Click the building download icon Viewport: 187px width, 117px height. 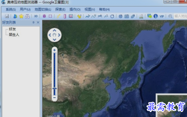click(x=141, y=16)
